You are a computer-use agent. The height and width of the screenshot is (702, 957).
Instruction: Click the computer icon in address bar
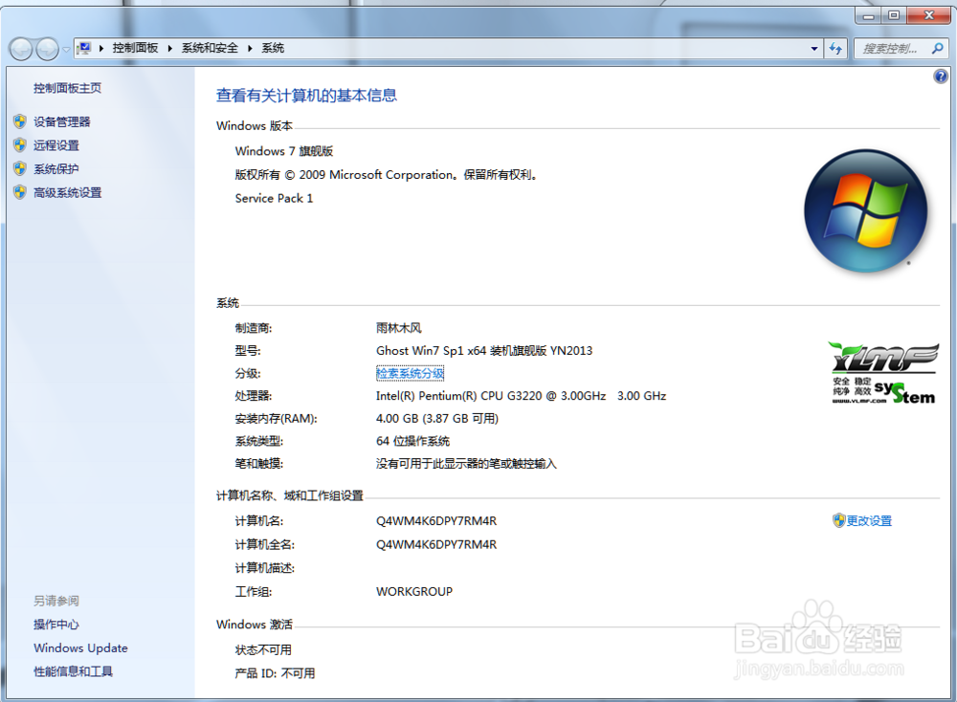(85, 48)
